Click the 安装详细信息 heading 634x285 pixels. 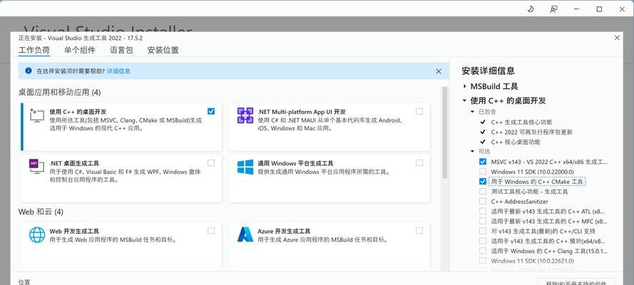(x=488, y=71)
